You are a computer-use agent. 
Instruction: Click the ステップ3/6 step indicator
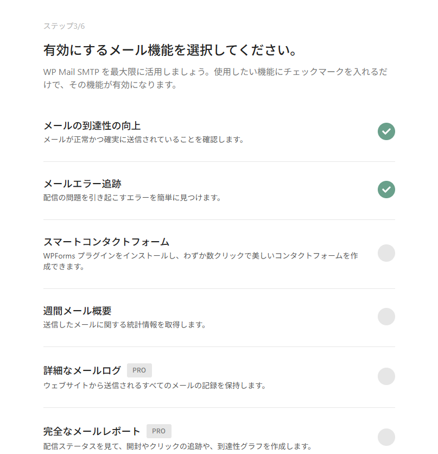[x=64, y=26]
